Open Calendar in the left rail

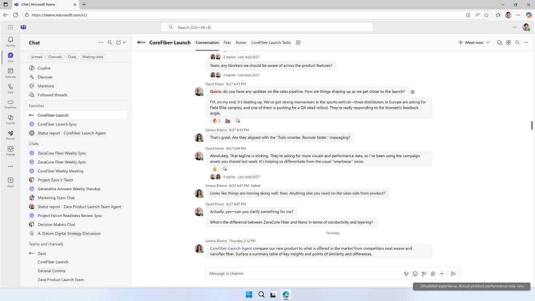point(10,73)
